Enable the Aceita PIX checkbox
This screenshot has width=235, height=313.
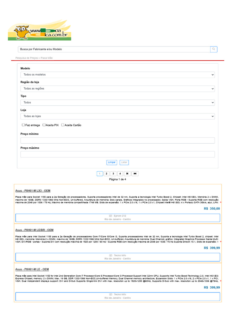coord(44,125)
